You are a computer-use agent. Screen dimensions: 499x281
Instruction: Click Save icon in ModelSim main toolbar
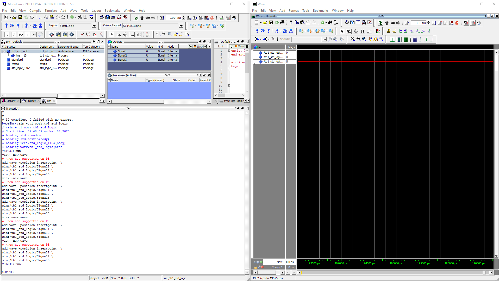(x=20, y=17)
